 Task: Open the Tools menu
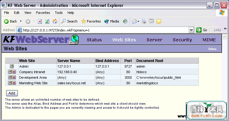point(59,13)
